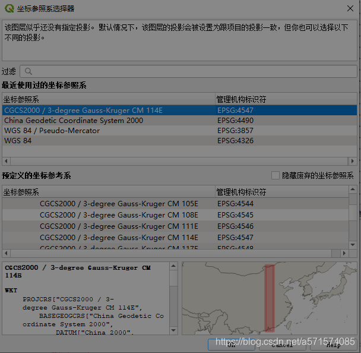Click predefined list 坐标参照系 column header
This screenshot has width=361, height=353.
pos(109,192)
